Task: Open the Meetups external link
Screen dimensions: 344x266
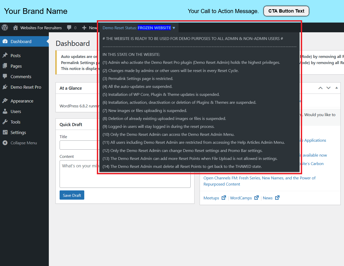Action: [x=215, y=198]
